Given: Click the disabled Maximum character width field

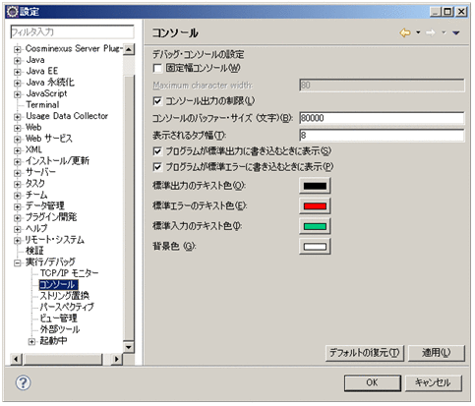Looking at the screenshot, I should tap(382, 86).
